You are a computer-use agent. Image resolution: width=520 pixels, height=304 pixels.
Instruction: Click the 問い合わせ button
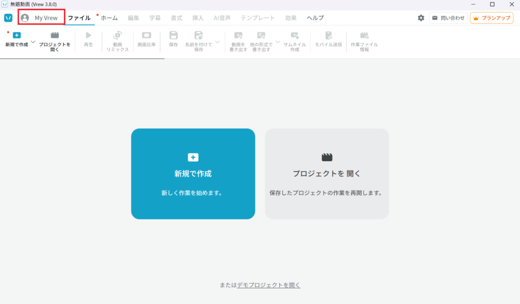point(448,18)
